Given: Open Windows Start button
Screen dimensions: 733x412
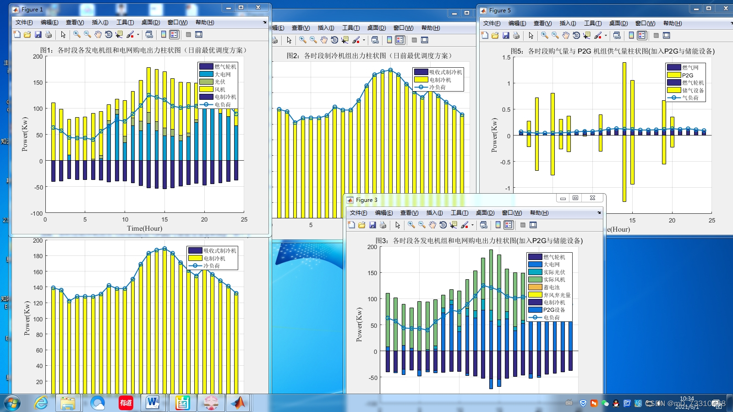Looking at the screenshot, I should click(x=12, y=403).
